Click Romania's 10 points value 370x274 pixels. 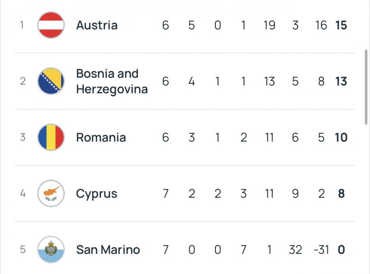(341, 137)
